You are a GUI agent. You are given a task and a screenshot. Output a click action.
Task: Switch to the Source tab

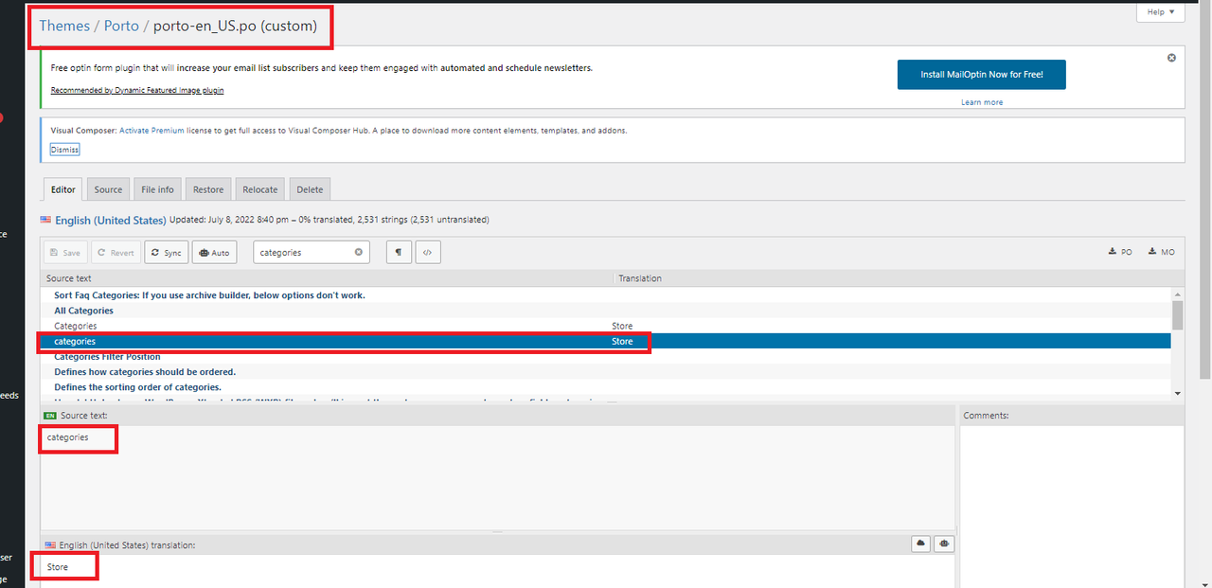pos(108,189)
